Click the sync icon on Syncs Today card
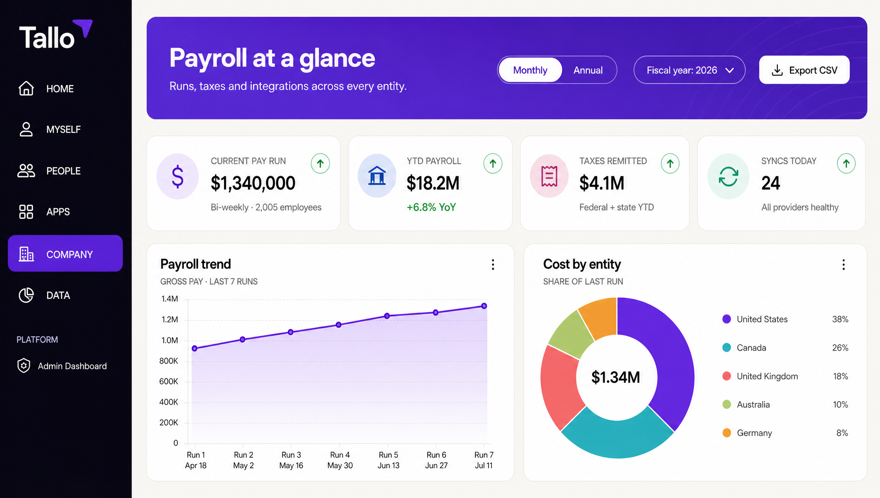Image resolution: width=880 pixels, height=498 pixels. [x=728, y=176]
